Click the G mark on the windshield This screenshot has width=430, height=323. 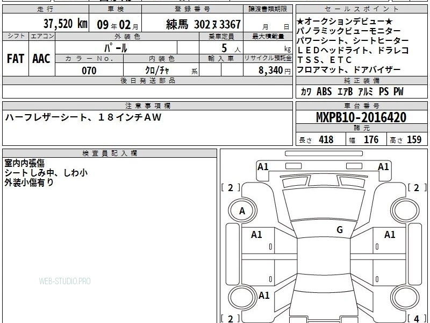(340, 230)
